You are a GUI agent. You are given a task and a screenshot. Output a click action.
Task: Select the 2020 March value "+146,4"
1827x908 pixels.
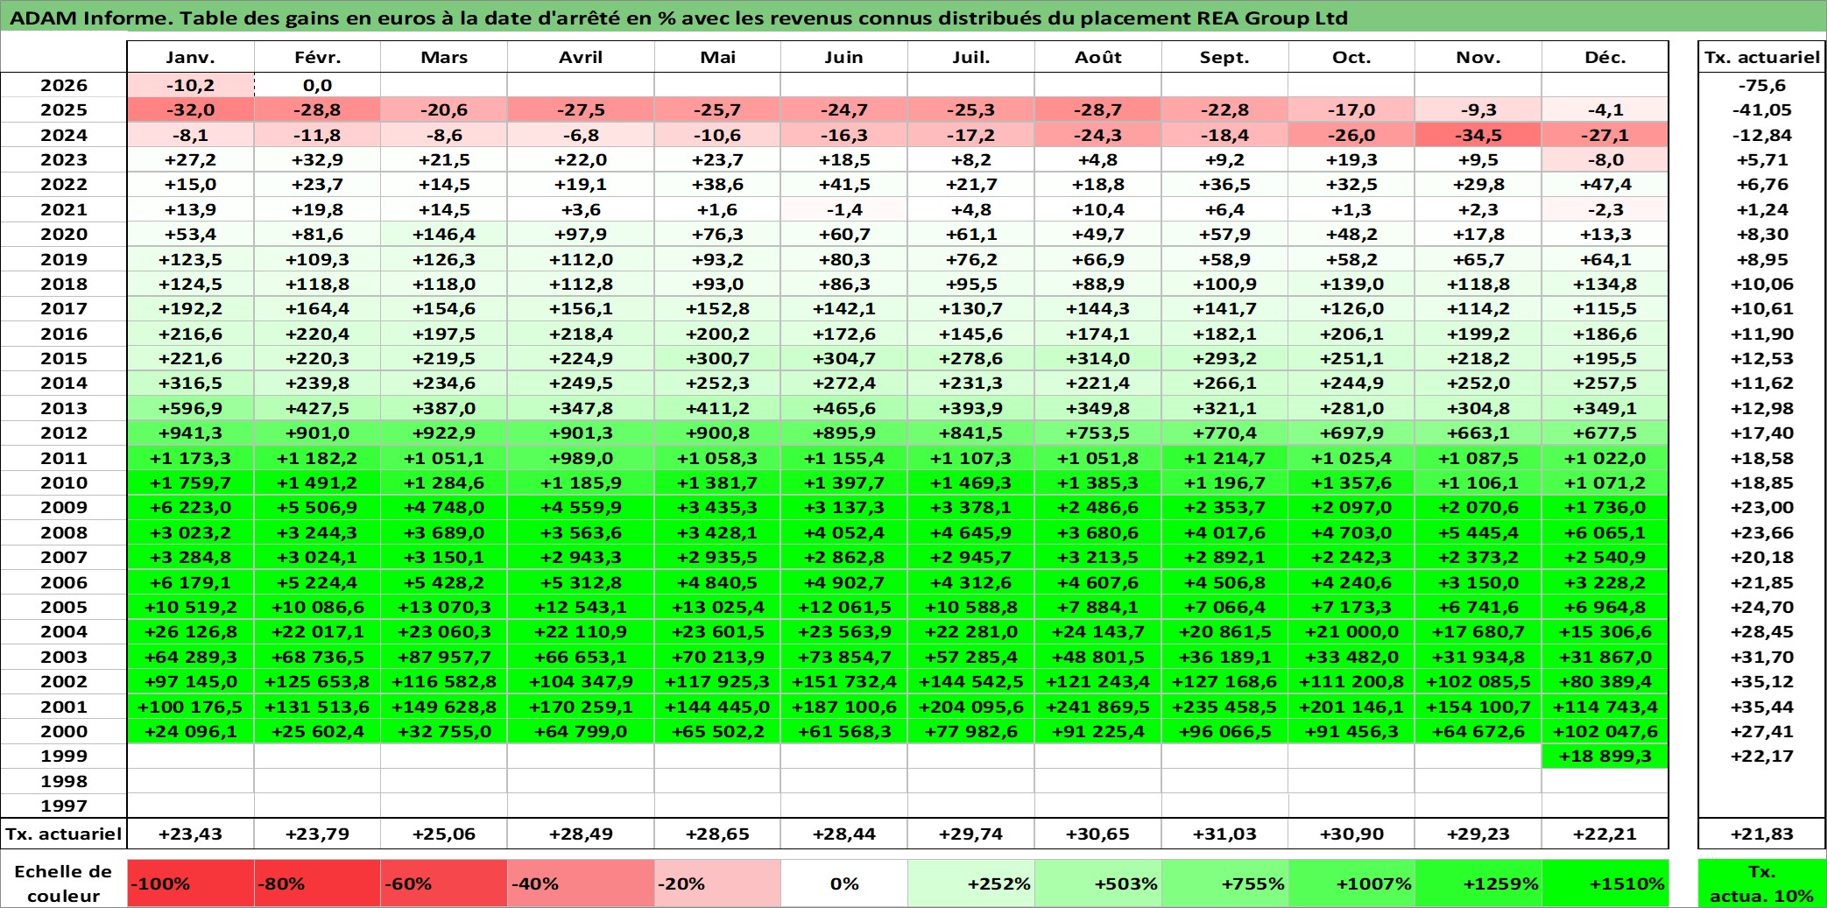tap(444, 234)
